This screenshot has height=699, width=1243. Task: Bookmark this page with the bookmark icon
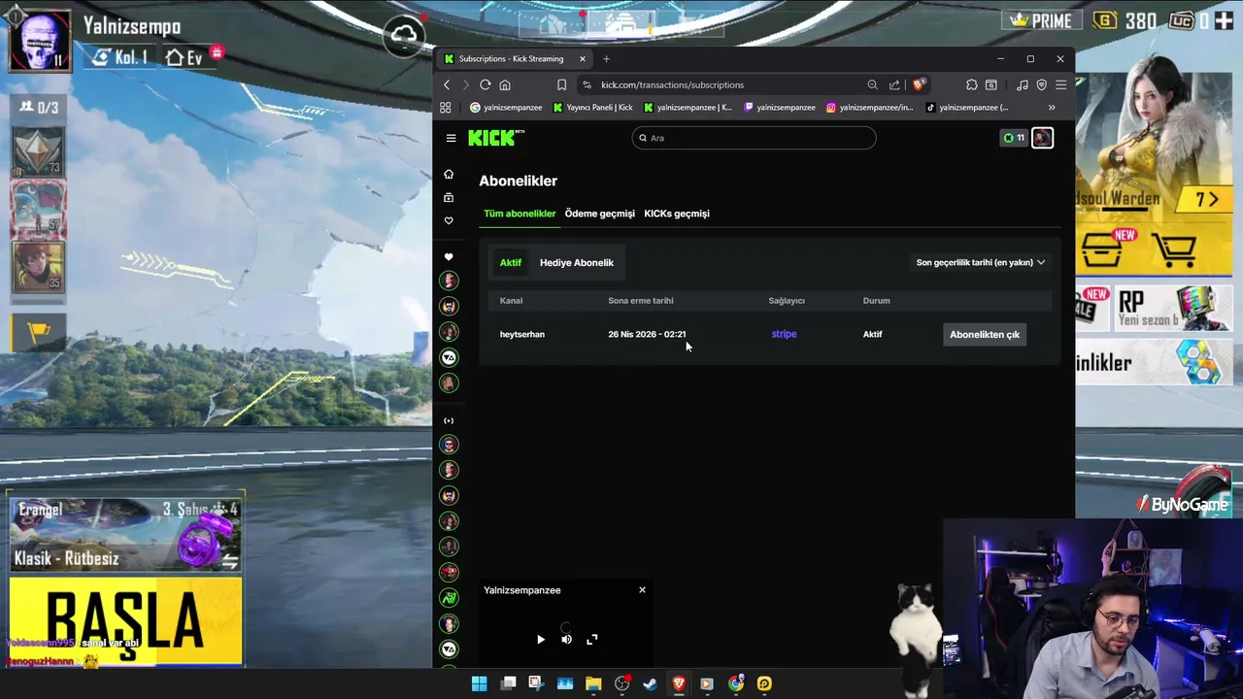(561, 84)
